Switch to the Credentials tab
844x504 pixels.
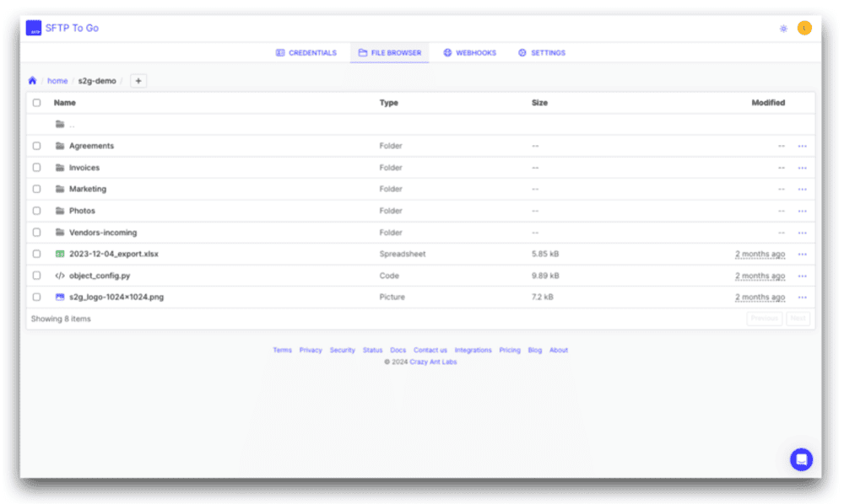306,52
